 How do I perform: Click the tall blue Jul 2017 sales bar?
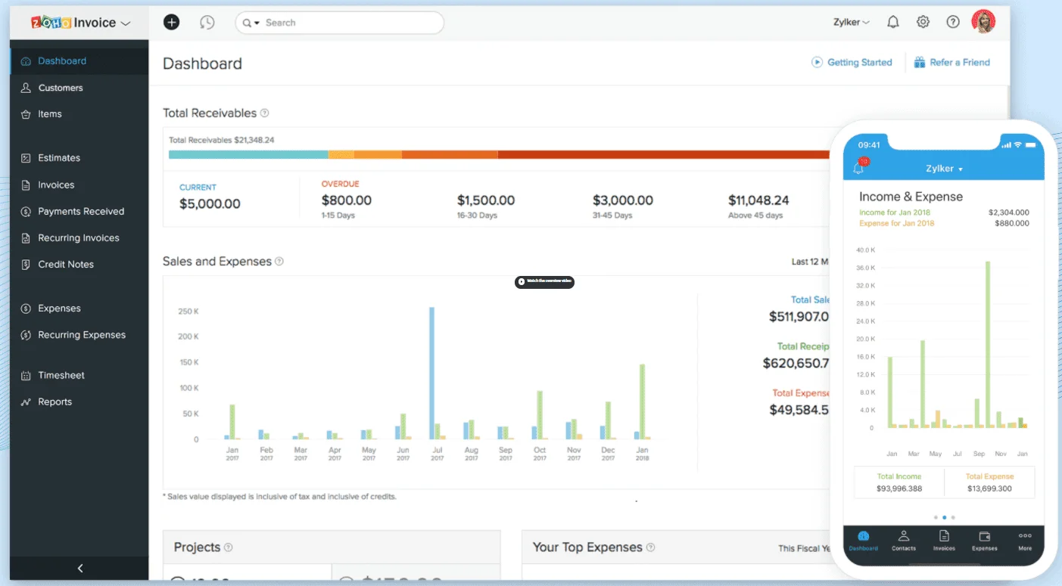pyautogui.click(x=431, y=374)
